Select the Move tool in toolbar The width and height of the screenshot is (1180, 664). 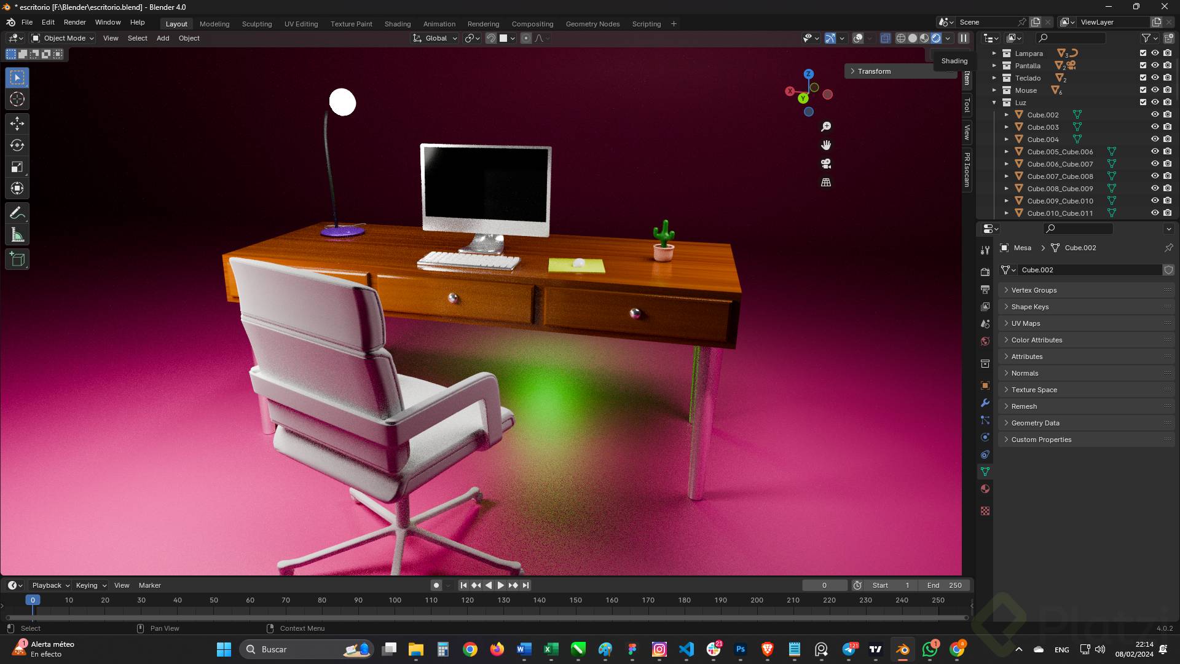tap(17, 124)
